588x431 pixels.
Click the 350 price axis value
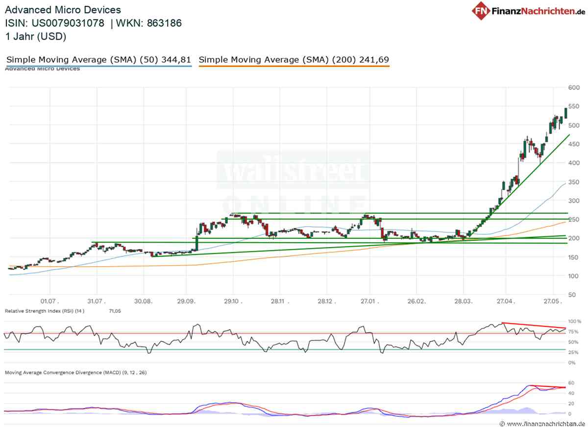click(x=574, y=182)
